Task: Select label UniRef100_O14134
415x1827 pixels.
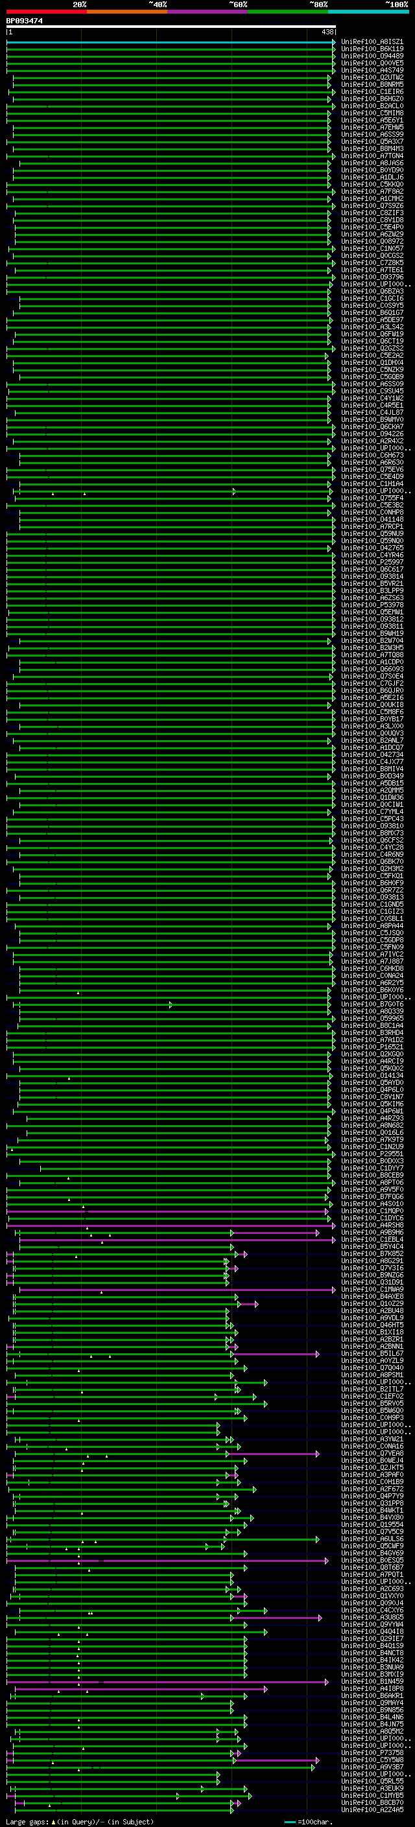Action: 372,1075
